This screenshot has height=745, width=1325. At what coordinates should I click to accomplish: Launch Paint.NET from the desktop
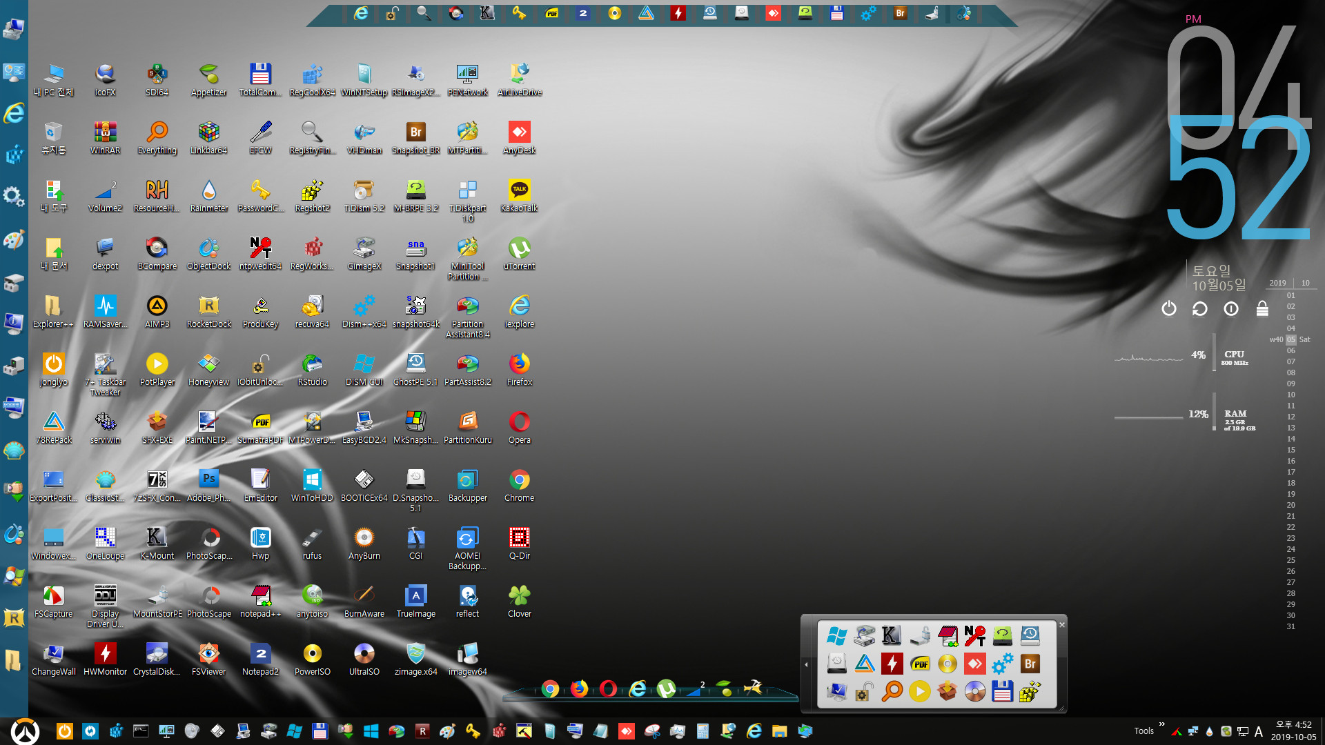tap(208, 427)
